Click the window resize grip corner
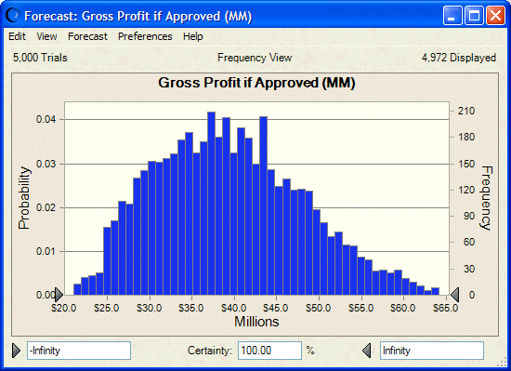The height and width of the screenshot is (371, 511). pyautogui.click(x=503, y=363)
